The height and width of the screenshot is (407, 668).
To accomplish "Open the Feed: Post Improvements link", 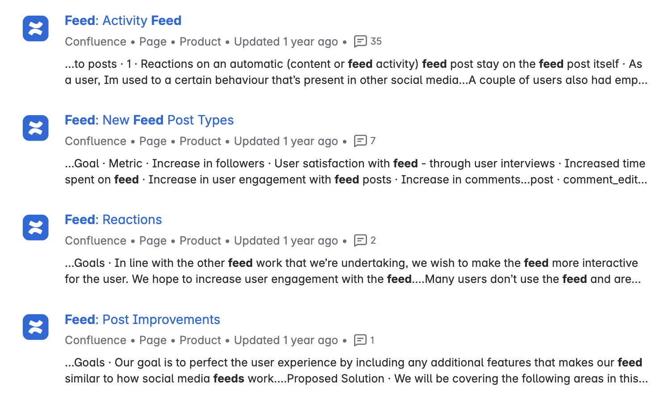I will [142, 320].
